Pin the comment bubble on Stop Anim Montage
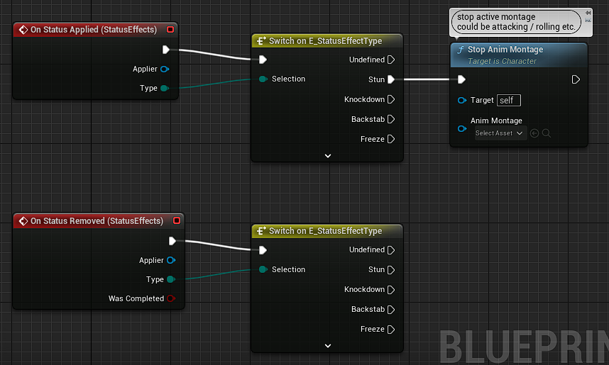 click(x=588, y=13)
